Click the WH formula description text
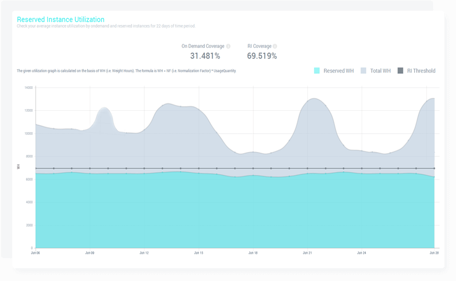Image resolution: width=456 pixels, height=281 pixels. [x=126, y=71]
